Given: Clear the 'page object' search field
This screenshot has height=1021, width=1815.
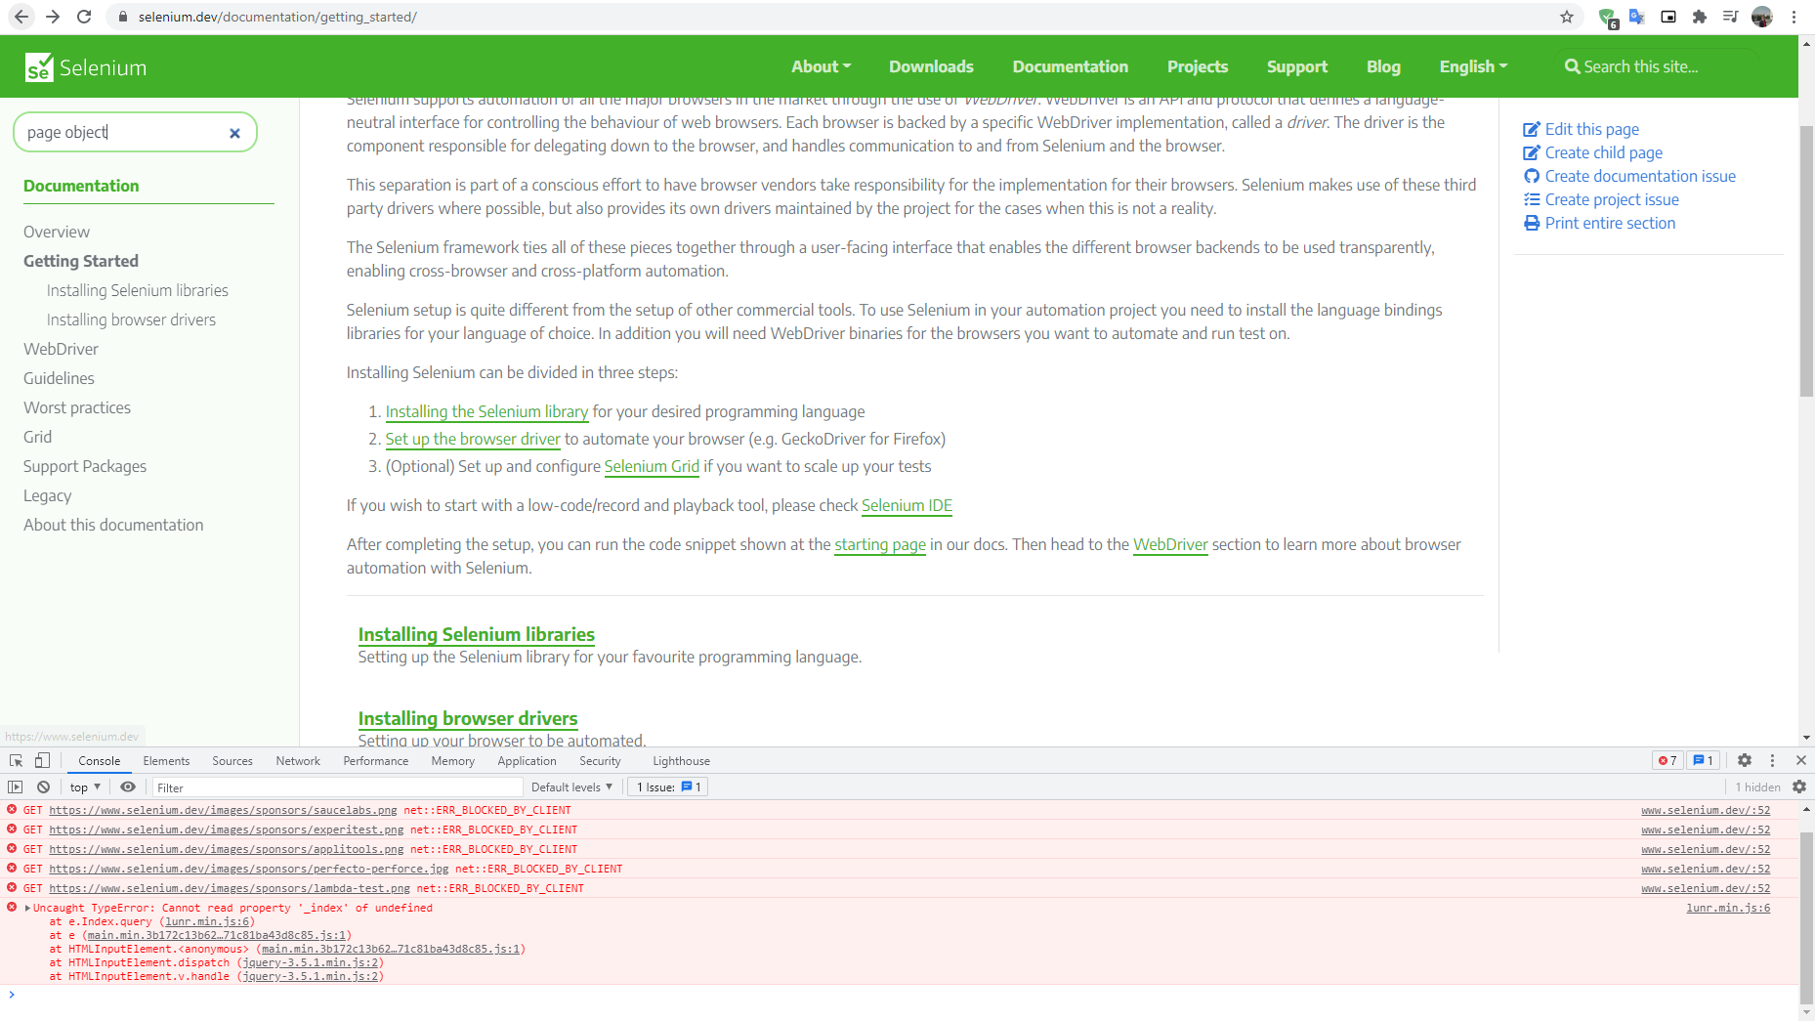Looking at the screenshot, I should click(x=234, y=132).
